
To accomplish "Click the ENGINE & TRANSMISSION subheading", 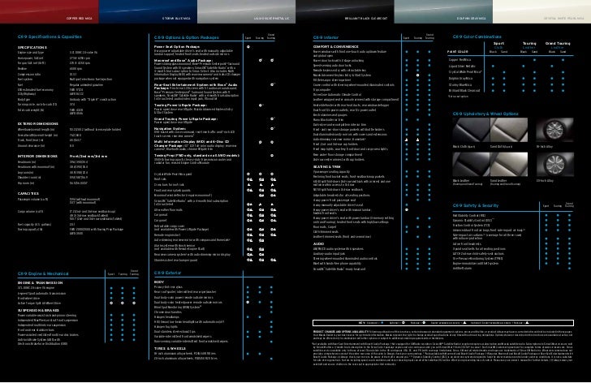I will click(40, 282).
